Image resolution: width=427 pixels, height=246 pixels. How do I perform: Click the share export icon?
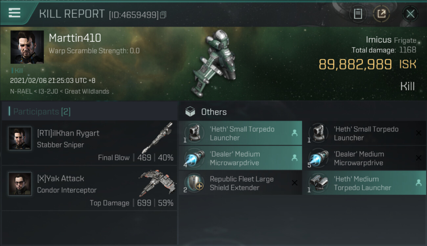click(381, 14)
